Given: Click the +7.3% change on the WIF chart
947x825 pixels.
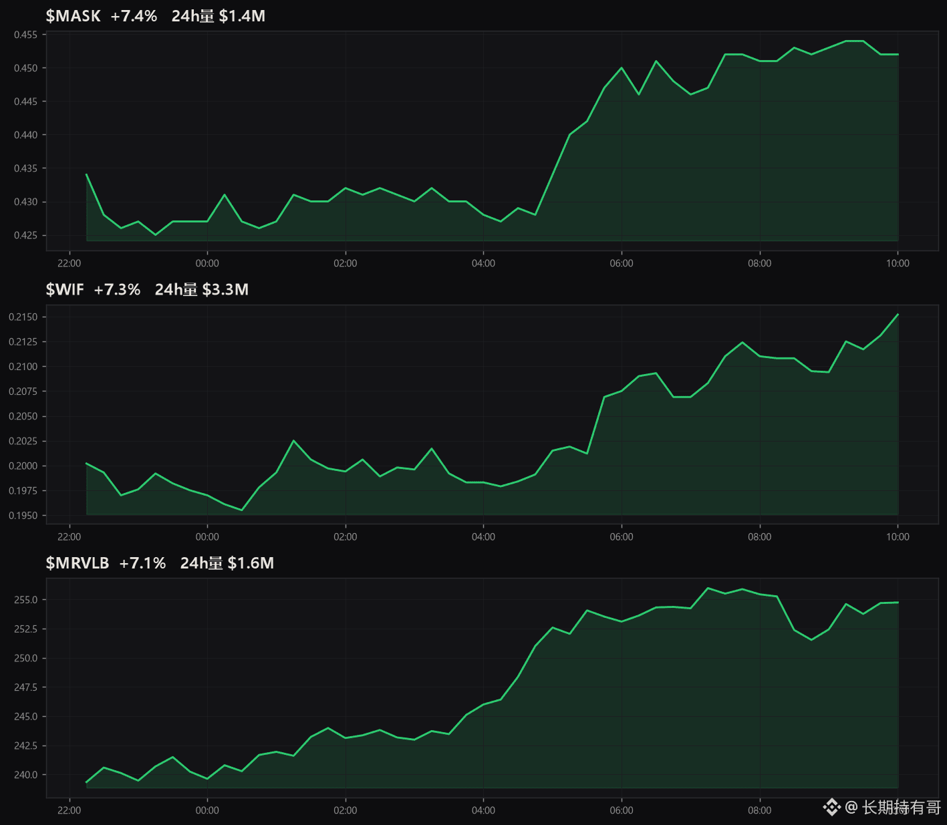Looking at the screenshot, I should (x=117, y=289).
